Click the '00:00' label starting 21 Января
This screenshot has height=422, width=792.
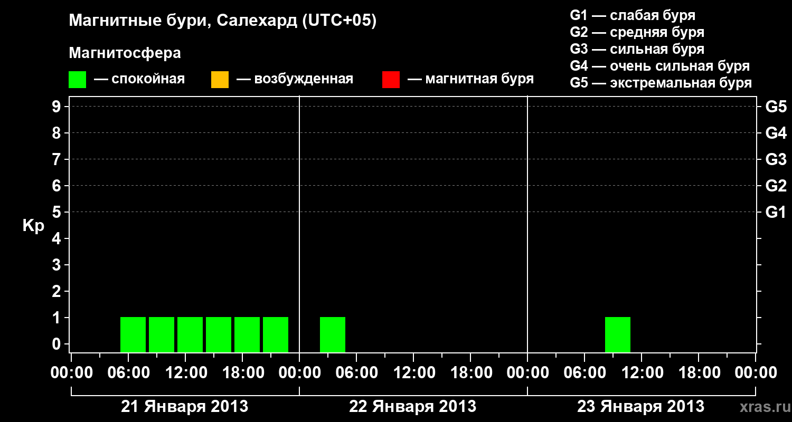tap(71, 373)
